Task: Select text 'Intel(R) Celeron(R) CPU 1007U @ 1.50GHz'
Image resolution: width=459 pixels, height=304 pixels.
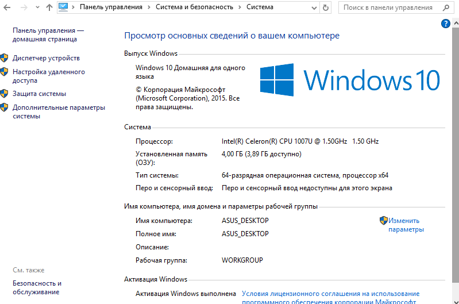Action: click(284, 141)
